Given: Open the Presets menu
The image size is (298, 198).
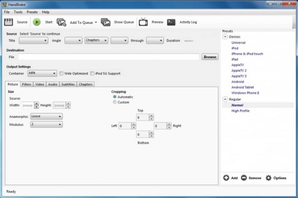Looking at the screenshot, I should point(32,12).
